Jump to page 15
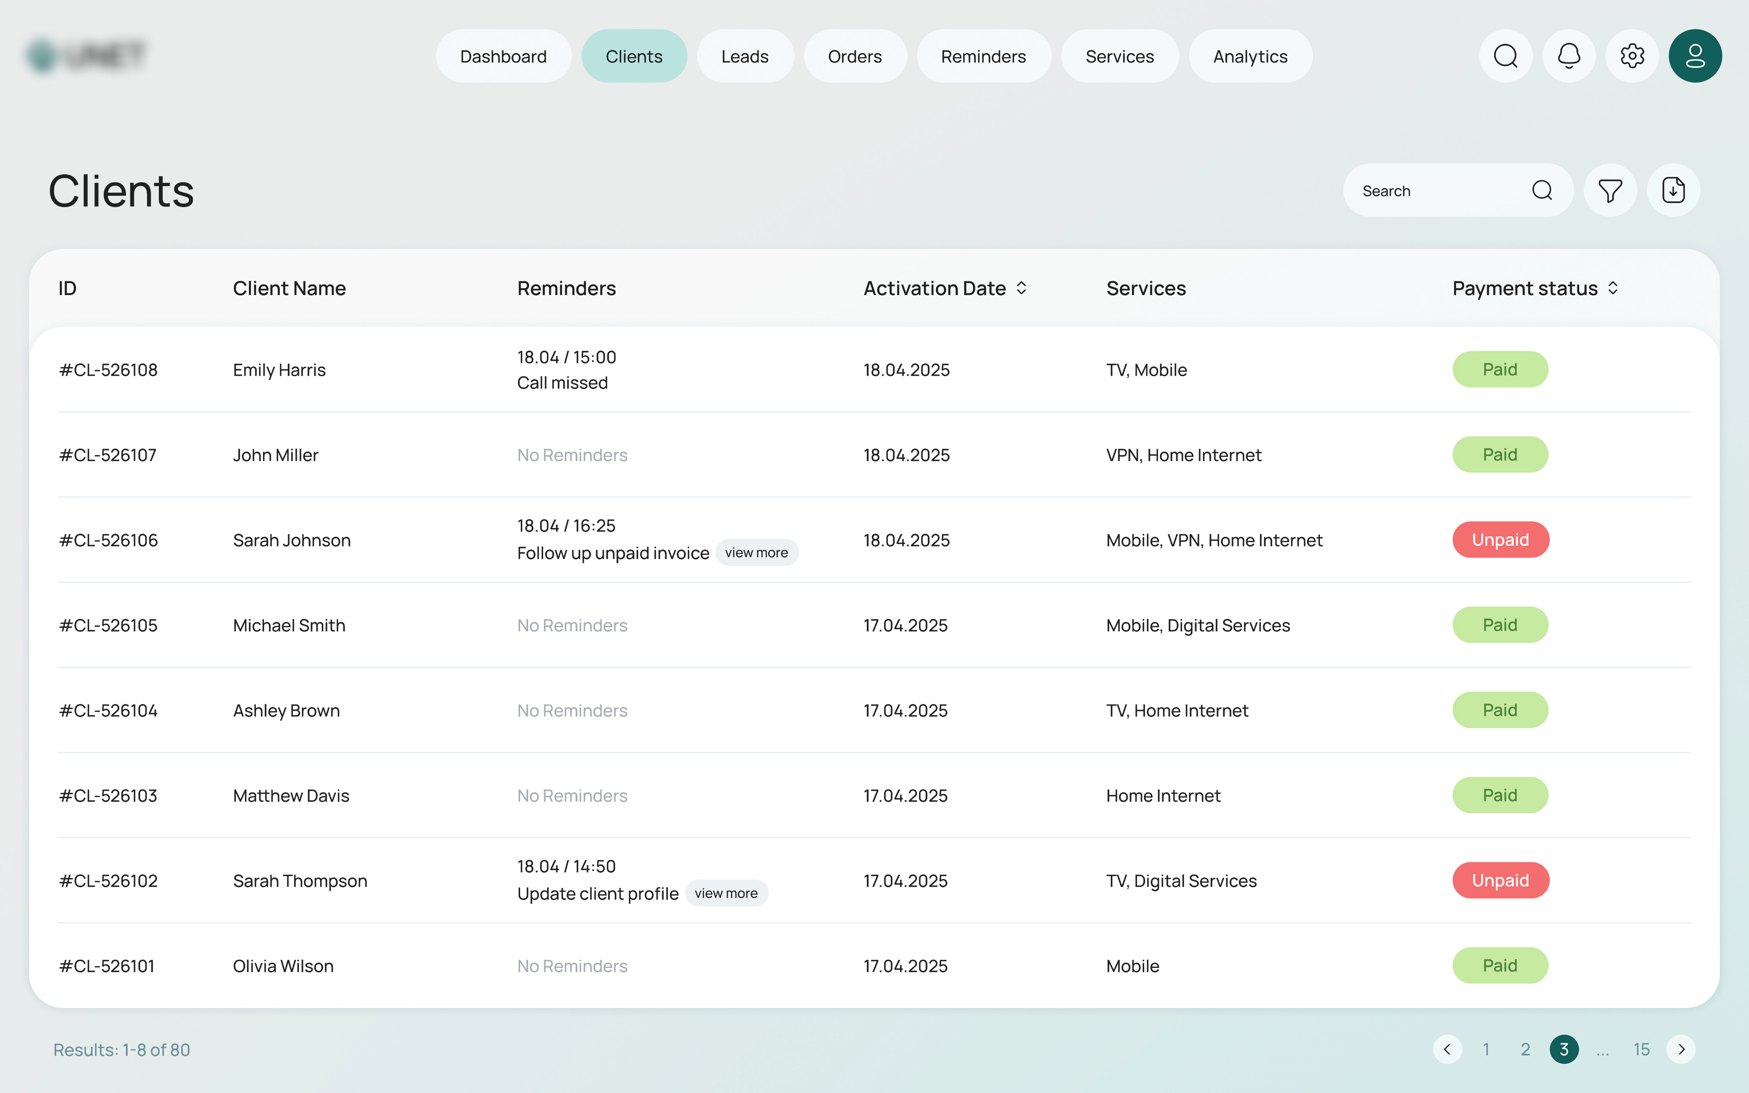Image resolution: width=1749 pixels, height=1093 pixels. coord(1641,1049)
